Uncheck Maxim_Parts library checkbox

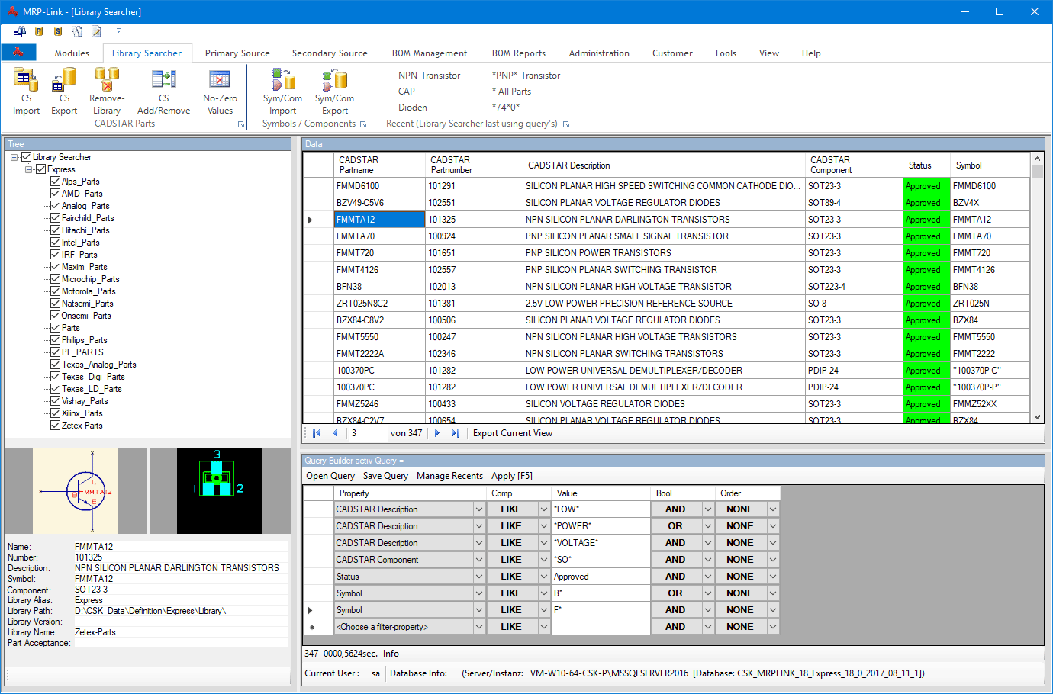(56, 267)
